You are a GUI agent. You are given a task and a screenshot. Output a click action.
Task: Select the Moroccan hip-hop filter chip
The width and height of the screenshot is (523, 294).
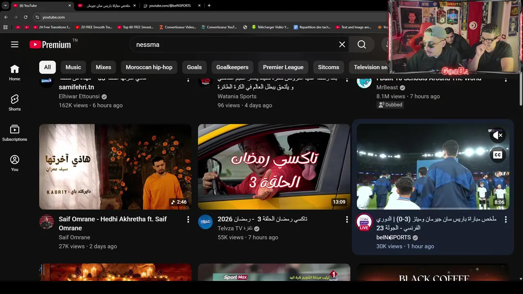pos(149,67)
